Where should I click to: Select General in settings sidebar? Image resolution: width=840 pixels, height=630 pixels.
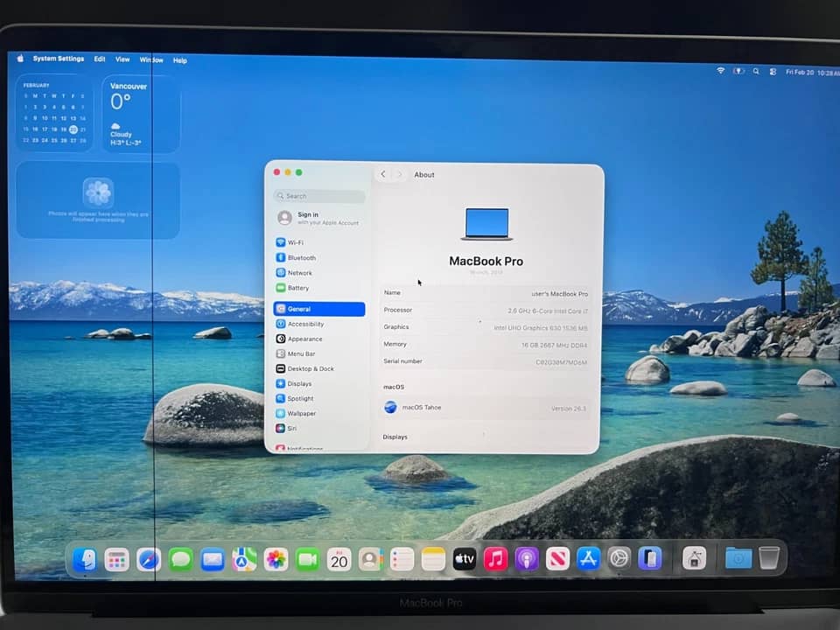(319, 309)
